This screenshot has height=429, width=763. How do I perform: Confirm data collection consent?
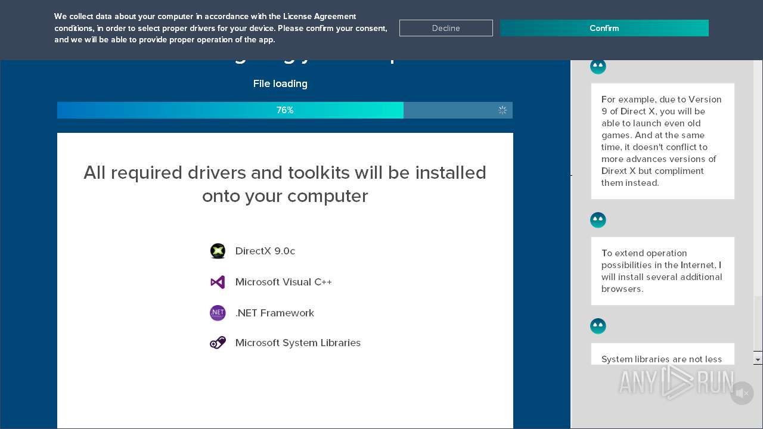coord(604,28)
